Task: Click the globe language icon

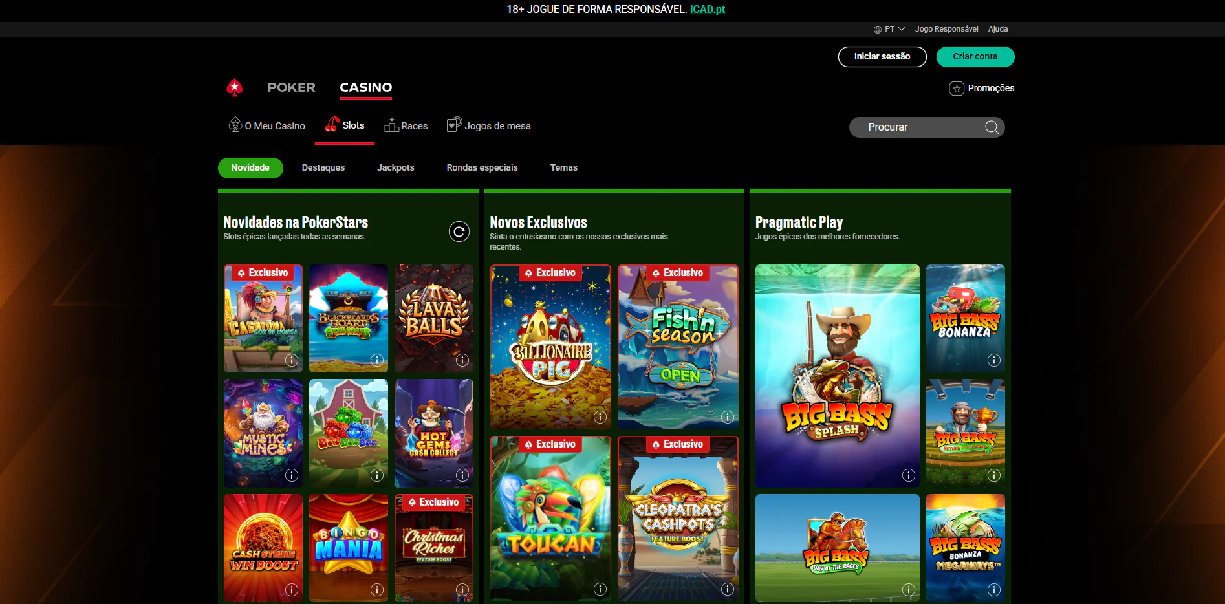Action: [x=878, y=28]
